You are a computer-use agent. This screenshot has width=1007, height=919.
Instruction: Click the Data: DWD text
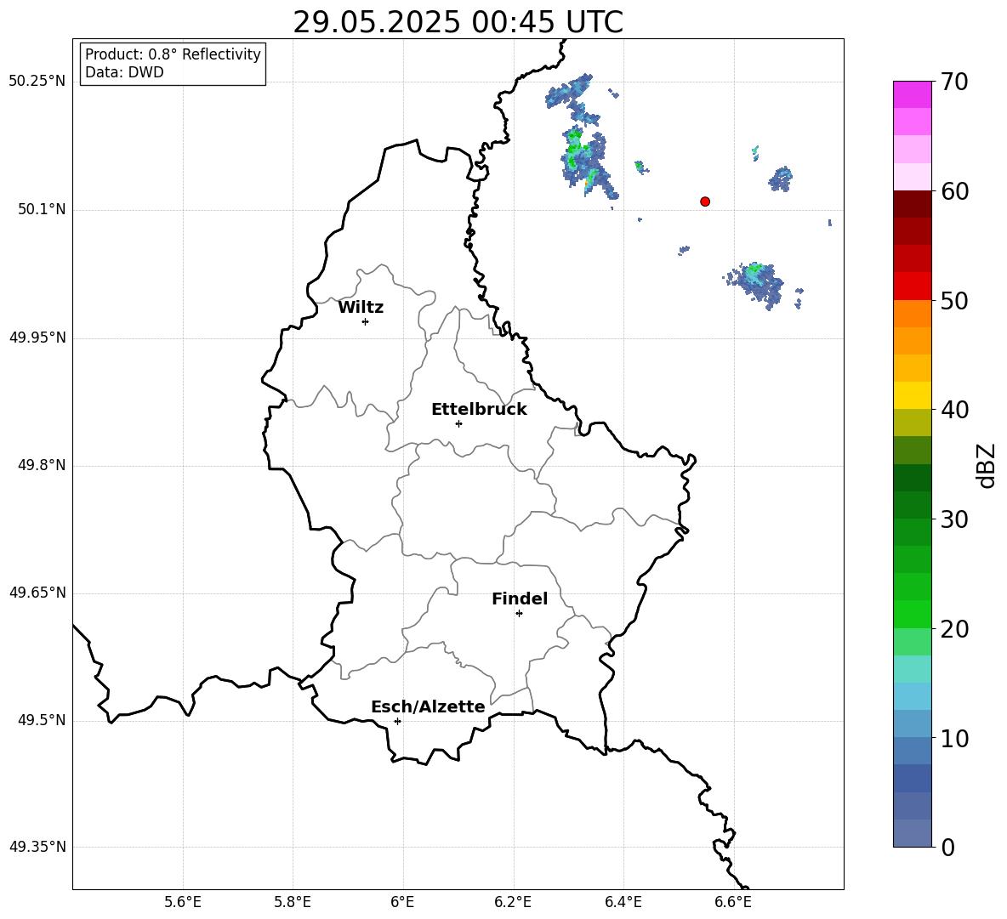[x=124, y=72]
